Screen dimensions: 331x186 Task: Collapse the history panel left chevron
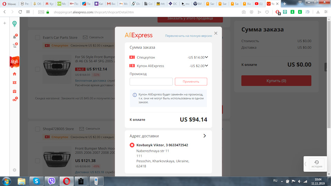pyautogui.click(x=305, y=164)
